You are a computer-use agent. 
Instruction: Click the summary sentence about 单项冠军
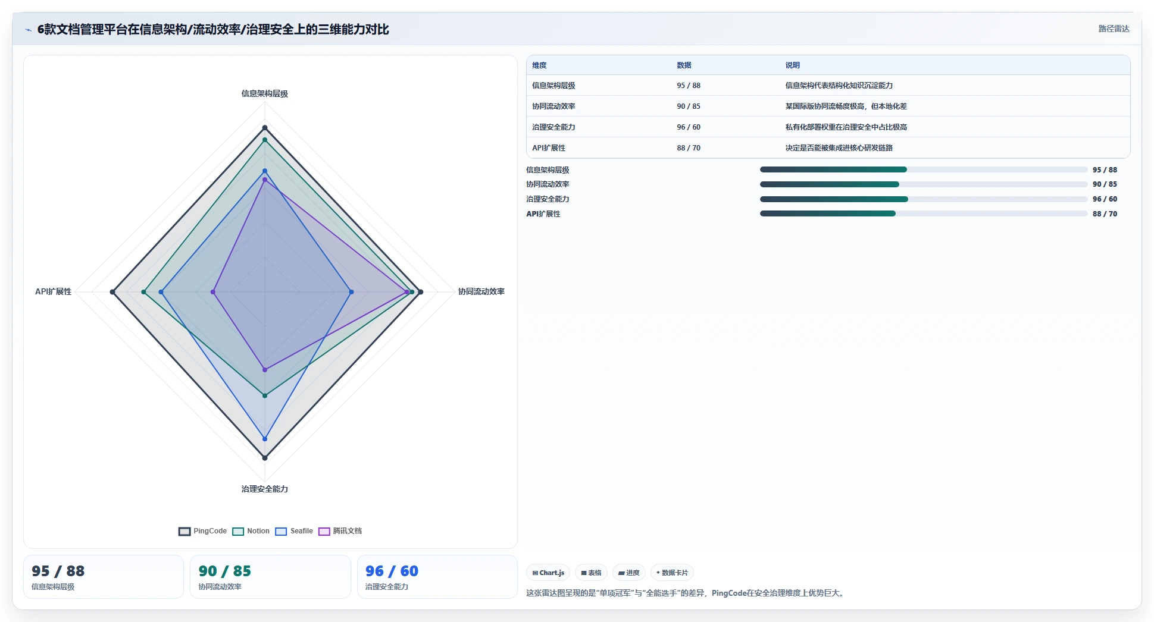click(685, 593)
